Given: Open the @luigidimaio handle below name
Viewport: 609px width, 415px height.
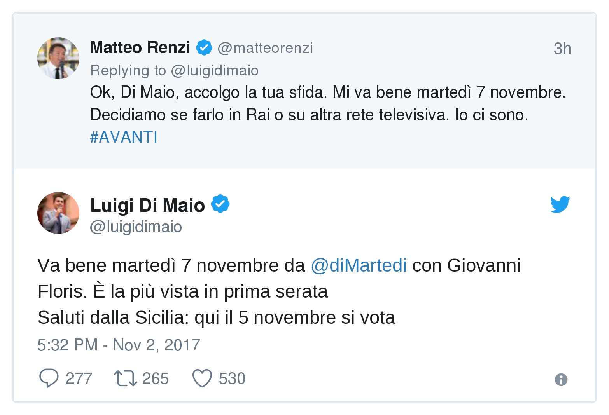Looking at the screenshot, I should [136, 227].
